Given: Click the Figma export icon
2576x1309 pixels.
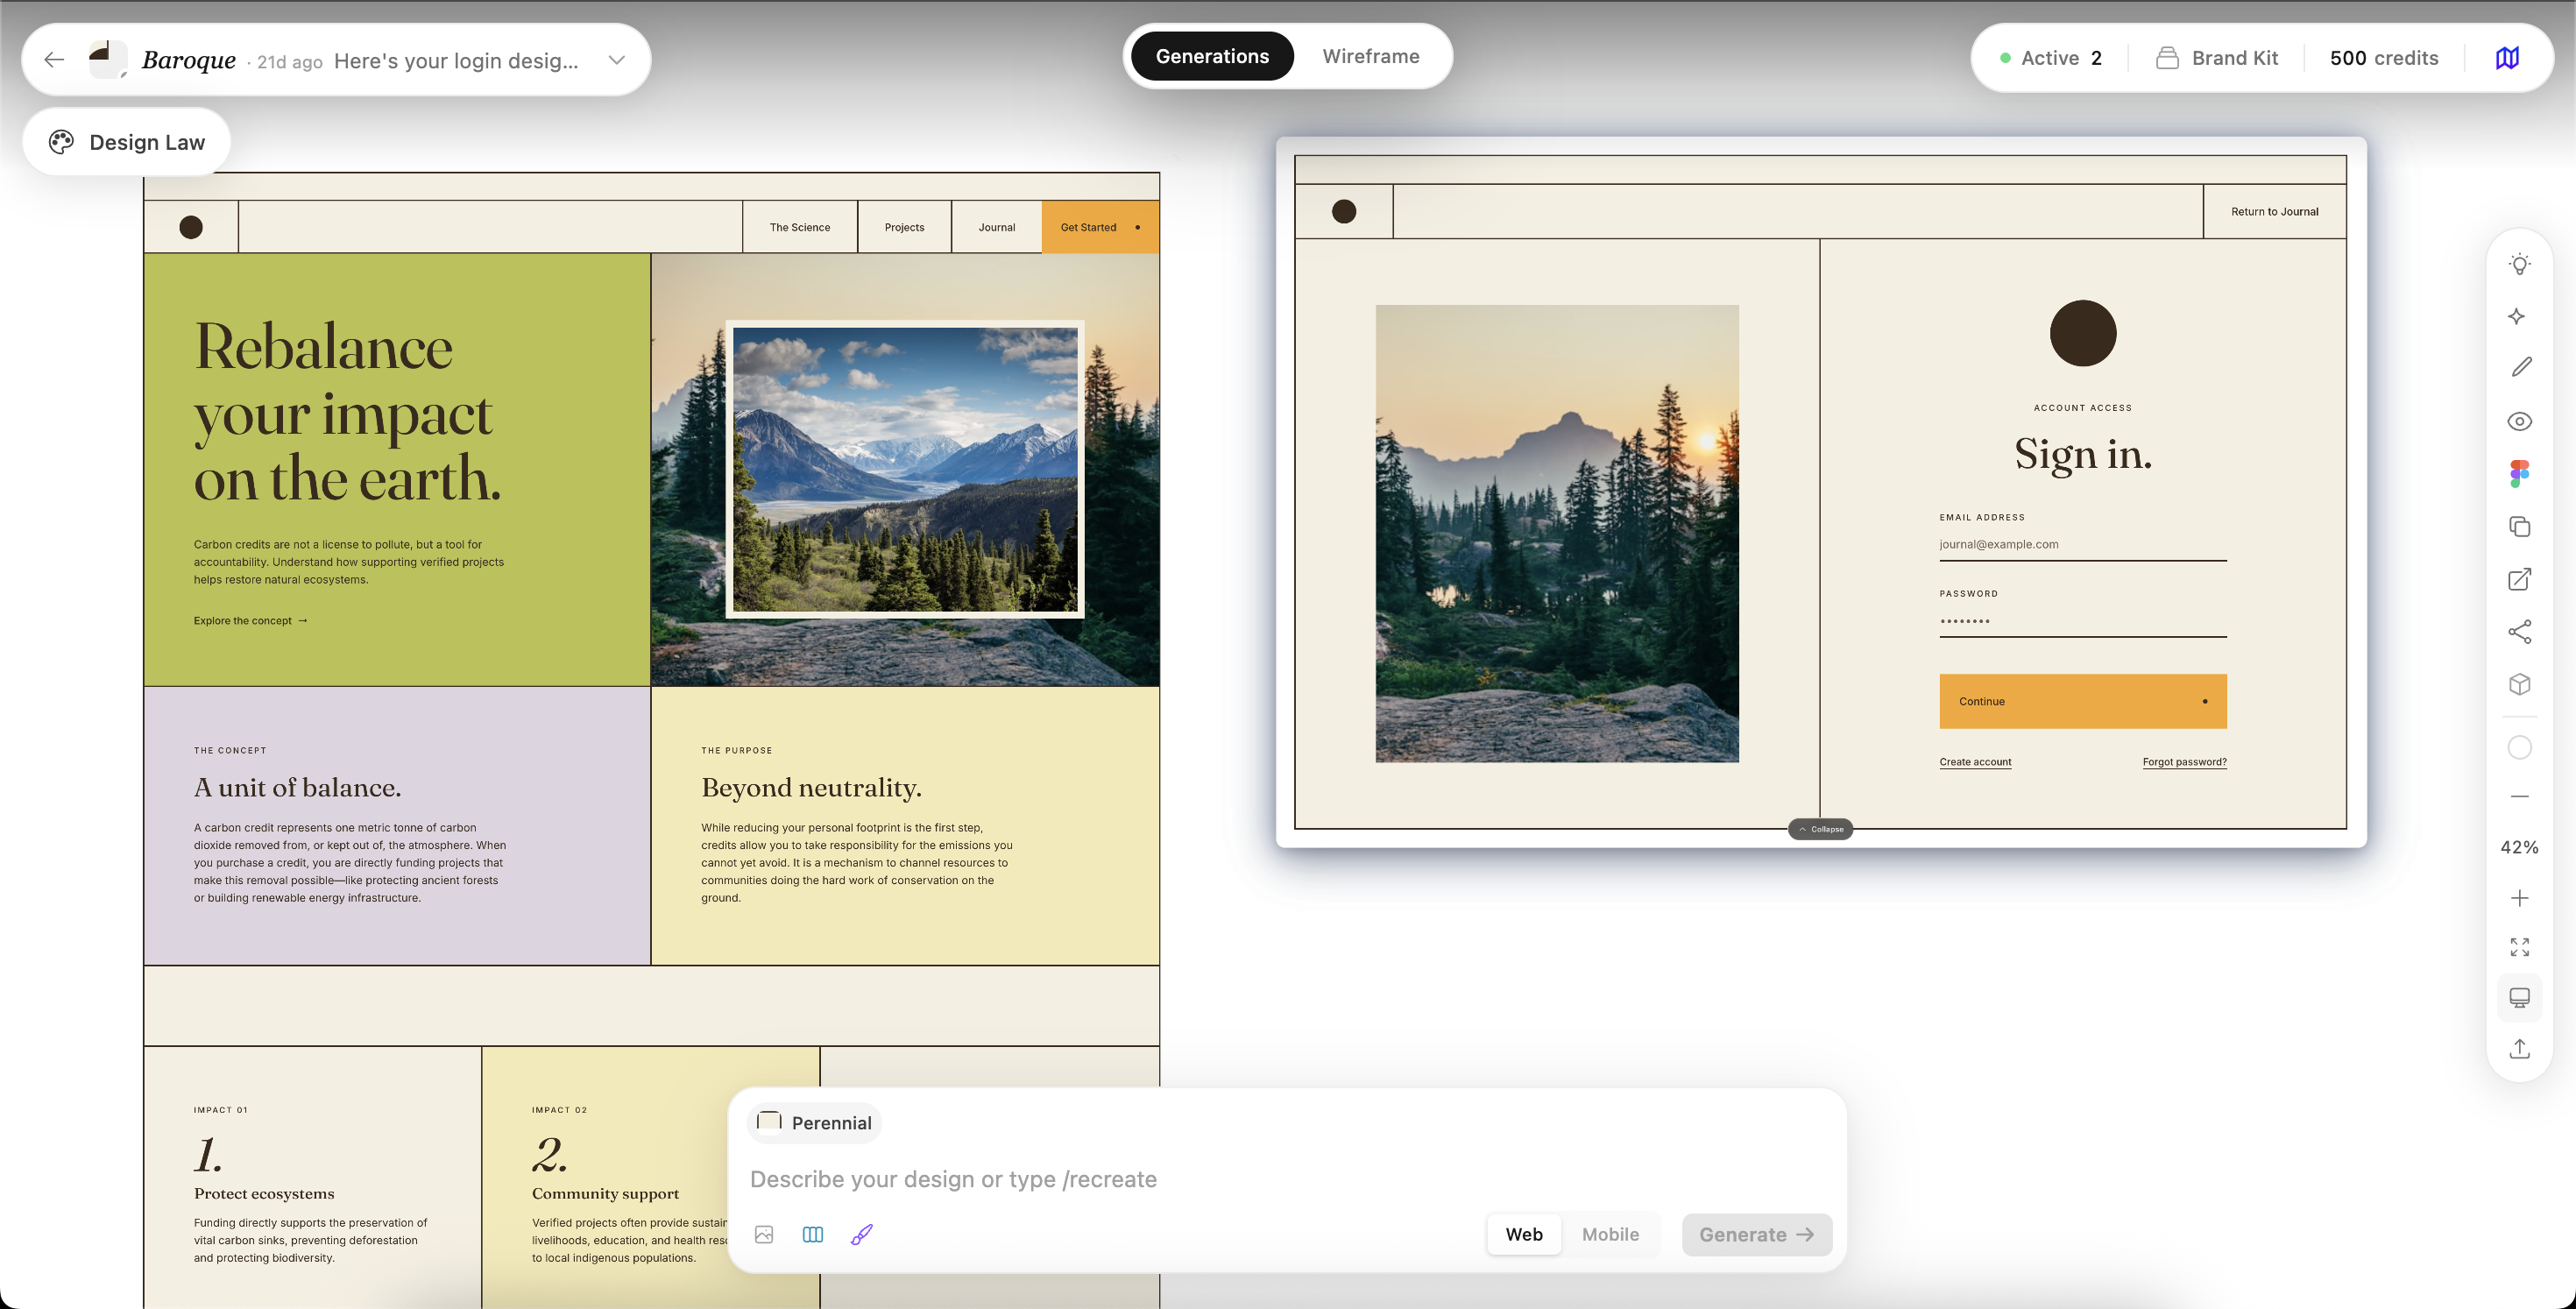Looking at the screenshot, I should coord(2519,473).
